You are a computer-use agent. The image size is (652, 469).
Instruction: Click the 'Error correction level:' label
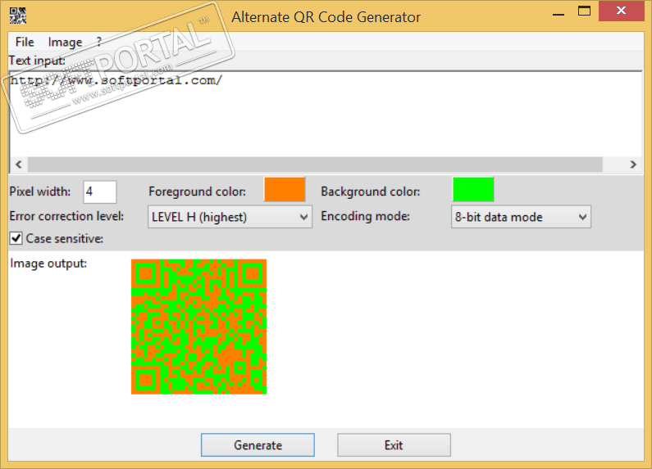tap(66, 216)
